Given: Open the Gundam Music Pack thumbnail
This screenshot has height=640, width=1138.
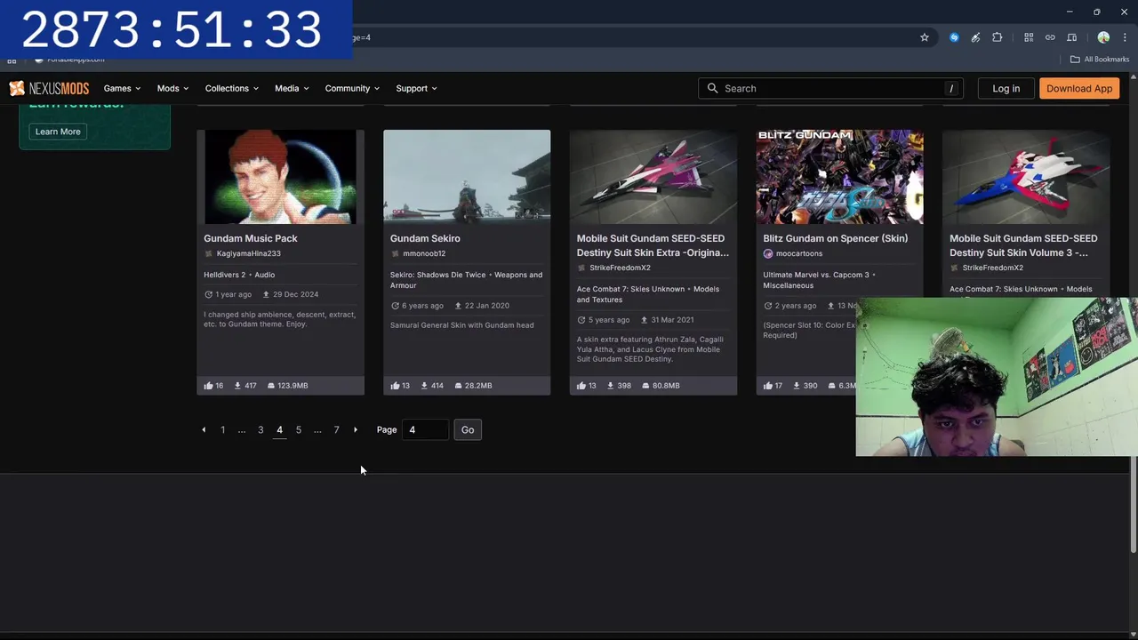Looking at the screenshot, I should point(280,177).
